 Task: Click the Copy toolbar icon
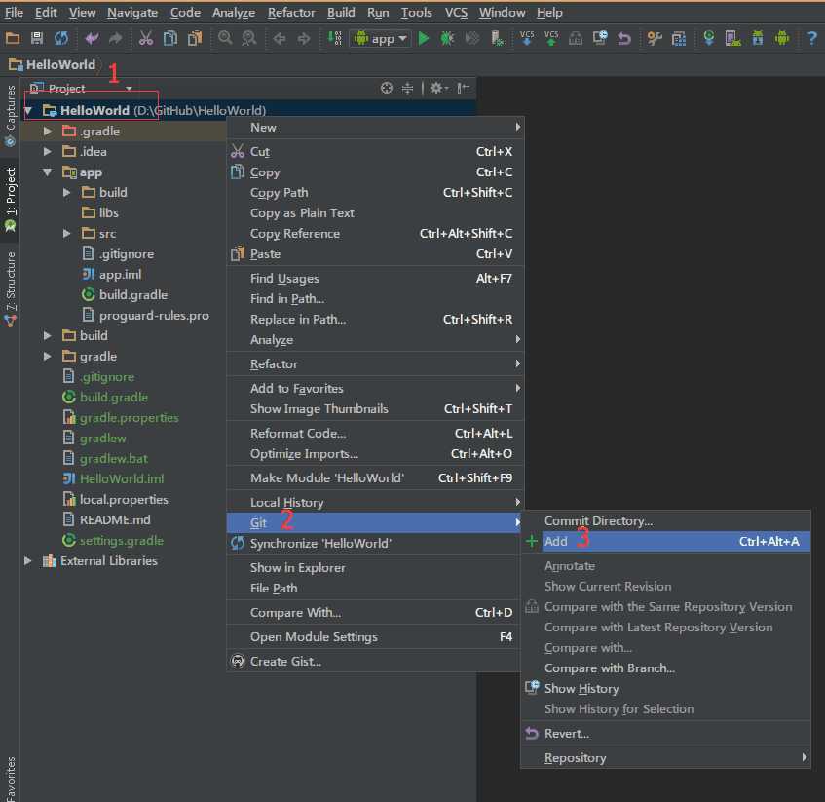[169, 38]
